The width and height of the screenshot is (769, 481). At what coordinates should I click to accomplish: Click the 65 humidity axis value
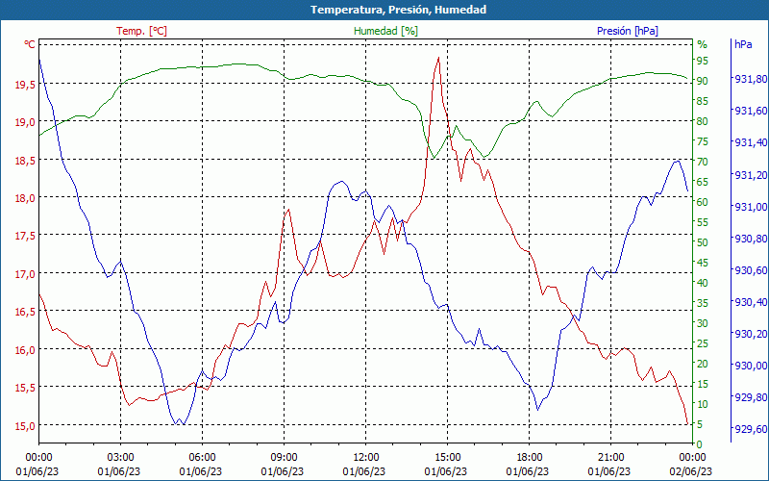tap(703, 182)
